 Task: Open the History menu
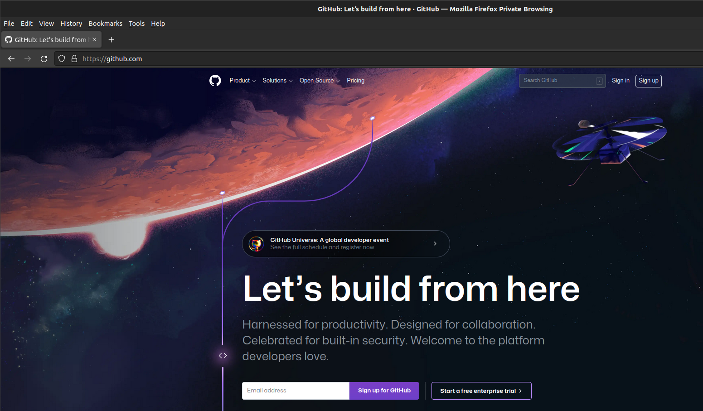[x=71, y=24]
